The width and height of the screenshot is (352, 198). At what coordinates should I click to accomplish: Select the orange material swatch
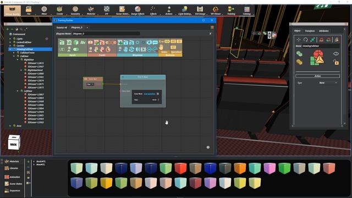240,168
